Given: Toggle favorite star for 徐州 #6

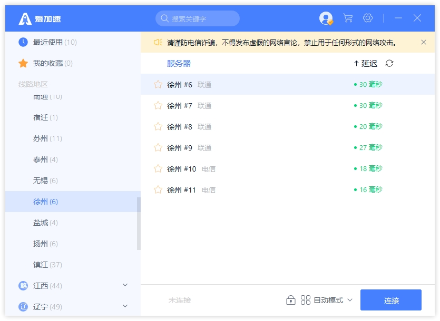Looking at the screenshot, I should (x=158, y=84).
